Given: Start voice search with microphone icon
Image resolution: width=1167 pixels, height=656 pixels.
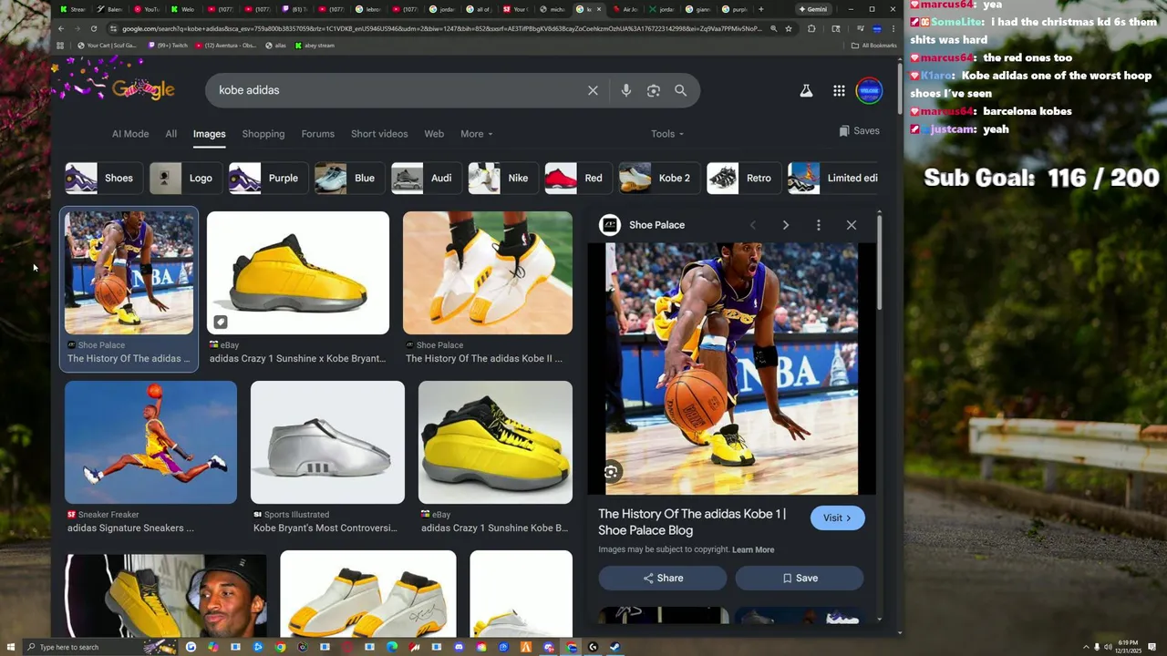Looking at the screenshot, I should coord(625,90).
